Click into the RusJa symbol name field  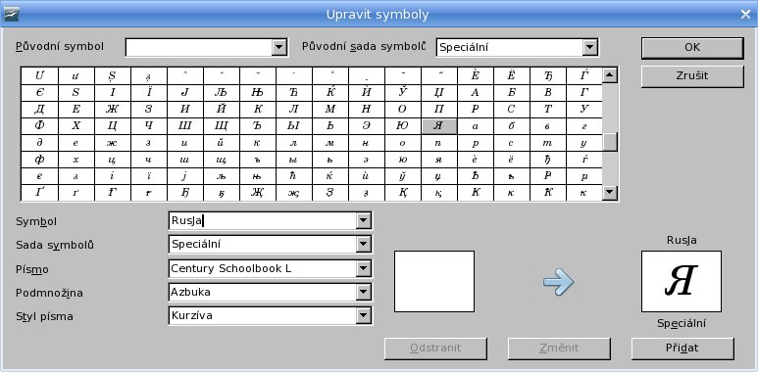pos(263,221)
